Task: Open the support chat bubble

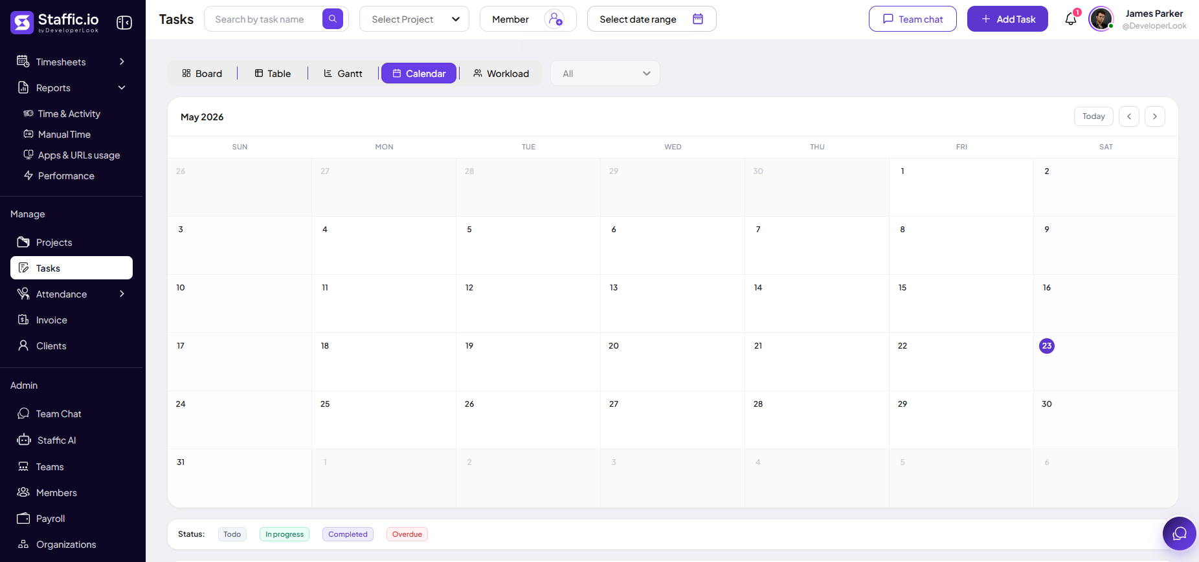Action: click(1180, 534)
